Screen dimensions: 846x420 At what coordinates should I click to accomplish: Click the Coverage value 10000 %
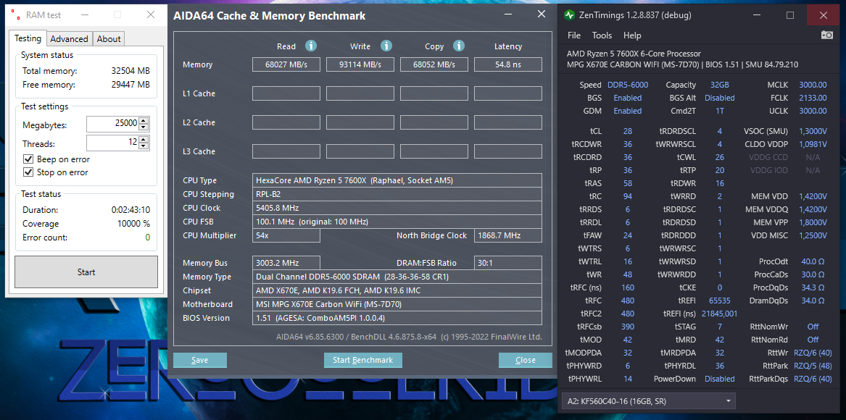134,224
